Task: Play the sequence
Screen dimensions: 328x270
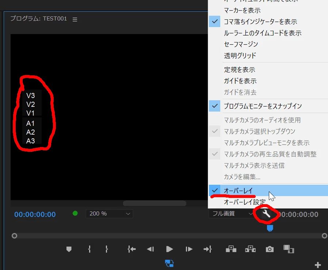Action: pos(169,249)
